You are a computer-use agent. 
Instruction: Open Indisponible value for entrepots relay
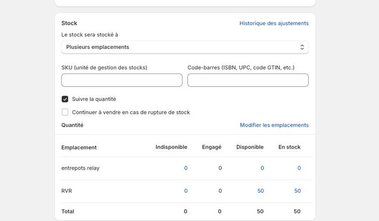point(186,168)
